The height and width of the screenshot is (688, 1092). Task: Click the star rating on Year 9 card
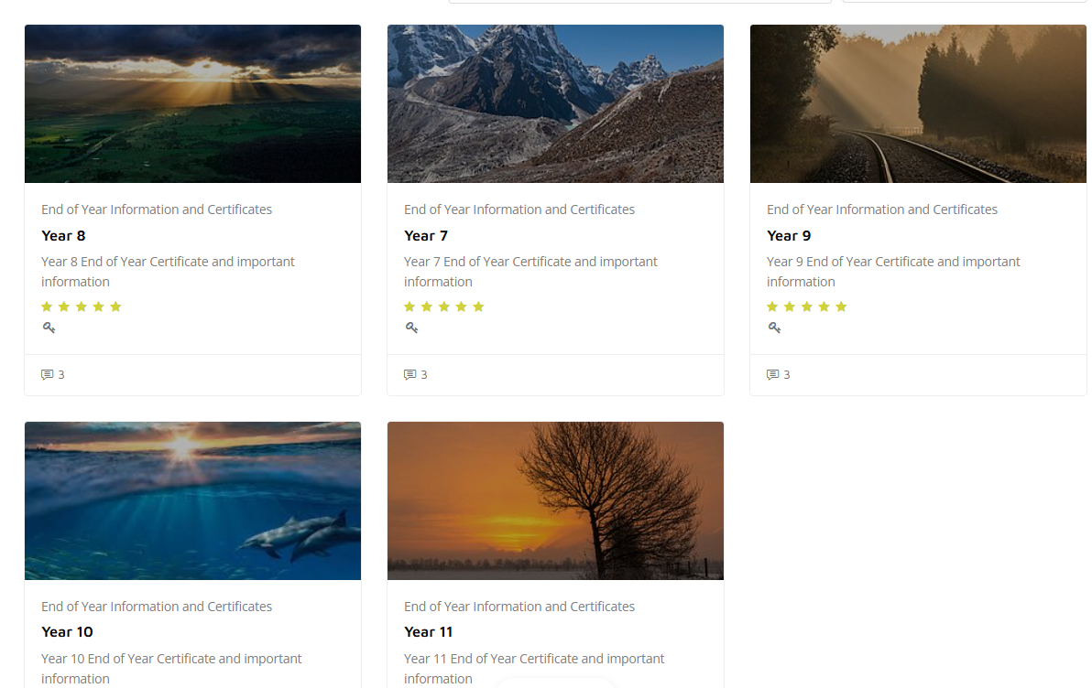[x=807, y=306]
